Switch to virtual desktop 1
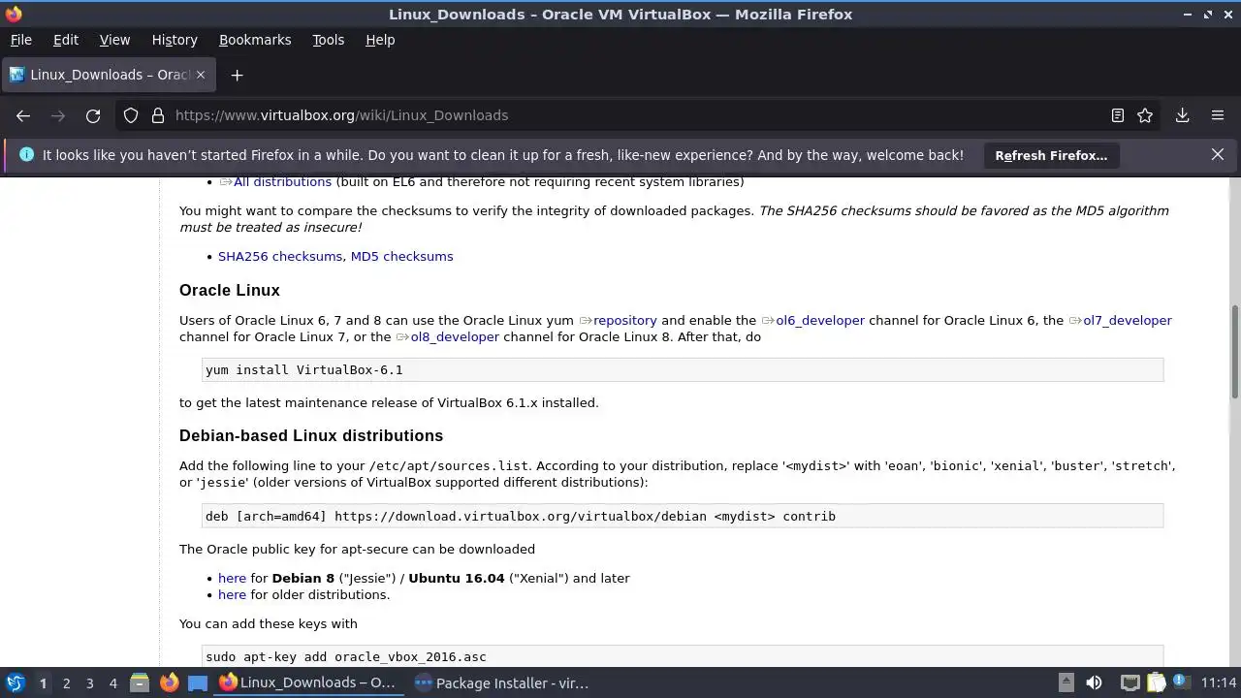 pyautogui.click(x=43, y=682)
